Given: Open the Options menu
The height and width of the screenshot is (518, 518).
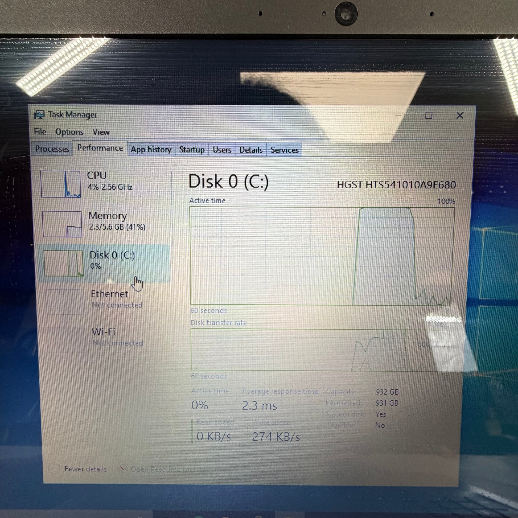Looking at the screenshot, I should tap(69, 132).
